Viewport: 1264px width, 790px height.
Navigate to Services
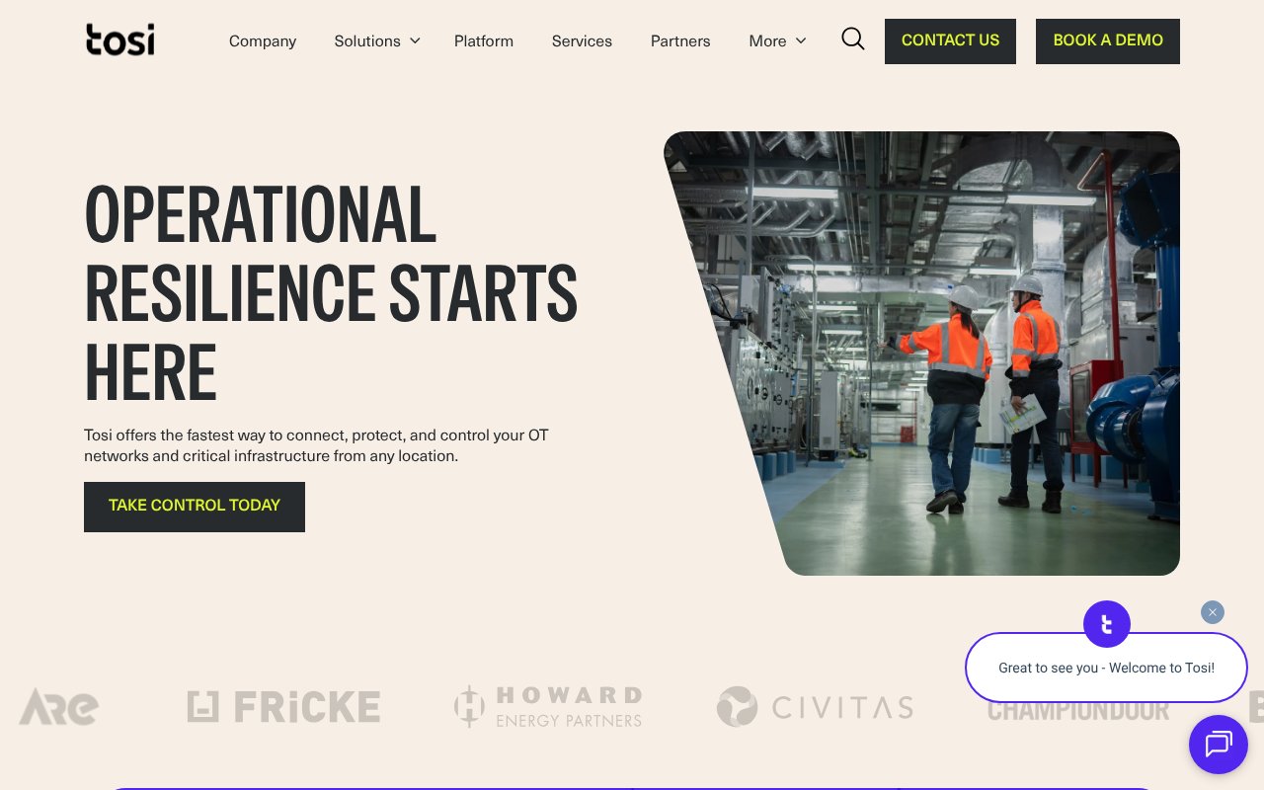tap(582, 41)
